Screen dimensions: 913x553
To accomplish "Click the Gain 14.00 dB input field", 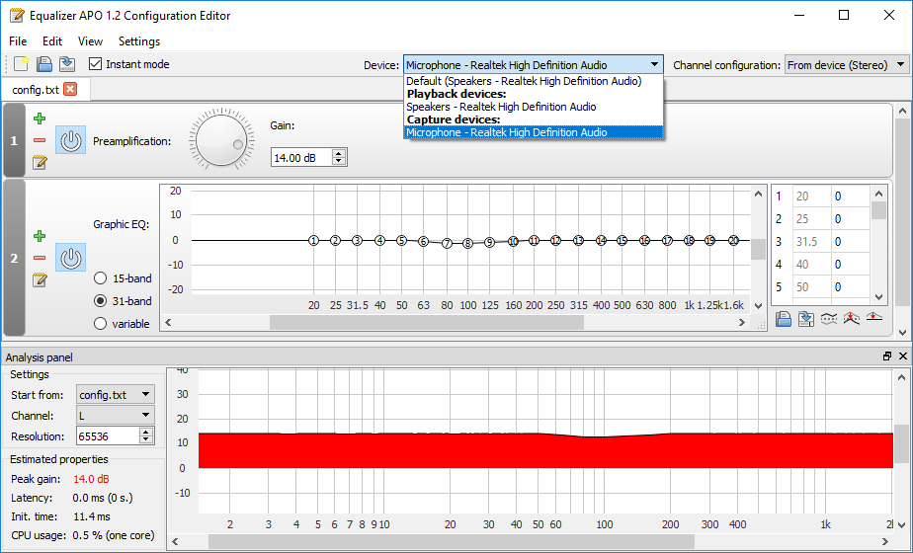I will pyautogui.click(x=301, y=158).
